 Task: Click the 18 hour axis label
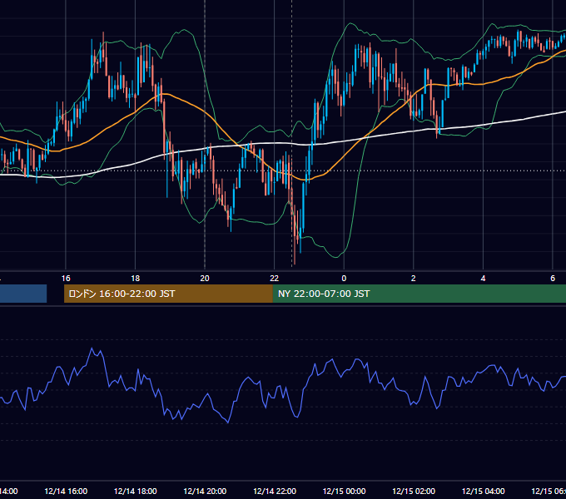[136, 278]
